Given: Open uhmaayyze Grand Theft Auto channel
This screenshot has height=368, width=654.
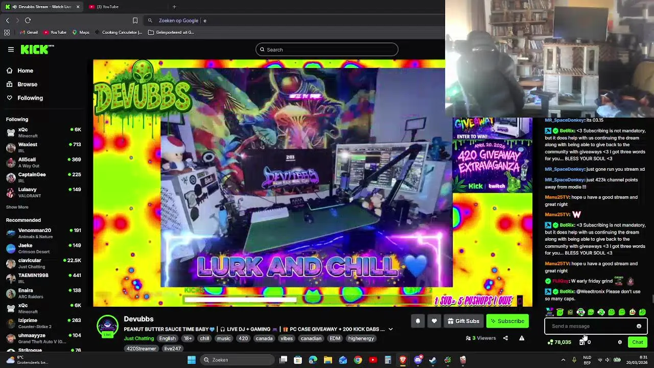Looking at the screenshot, I should point(44,338).
